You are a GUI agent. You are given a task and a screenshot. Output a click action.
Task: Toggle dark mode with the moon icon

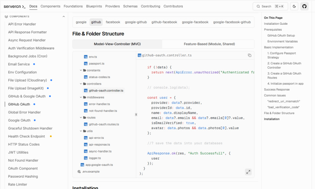click(294, 6)
